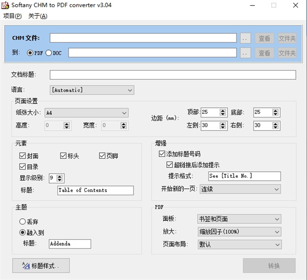Increase the 顶部 margin value
Screen dimensions: 307x280
pos(223,110)
